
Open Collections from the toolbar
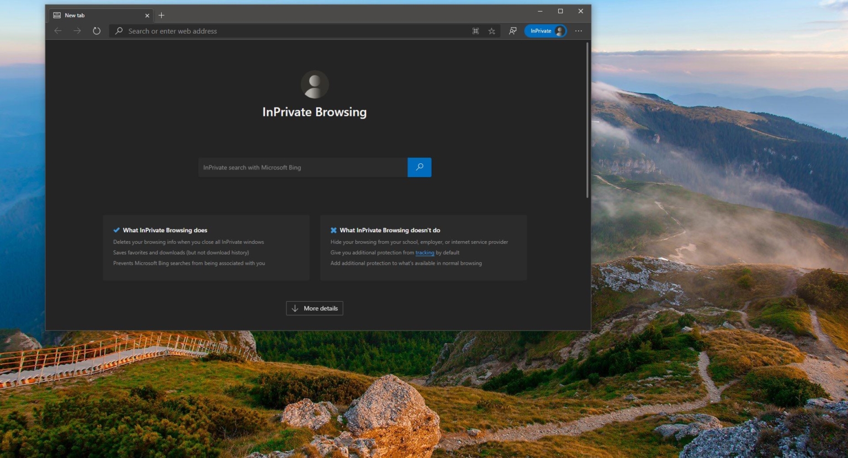[475, 31]
